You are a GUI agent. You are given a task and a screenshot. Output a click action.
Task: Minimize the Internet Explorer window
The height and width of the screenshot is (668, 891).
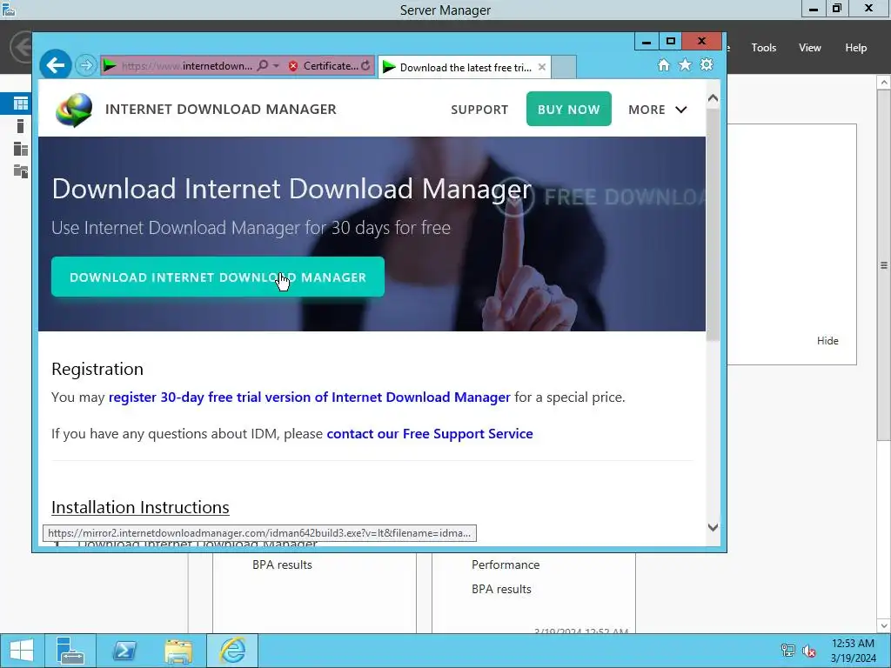pyautogui.click(x=646, y=41)
